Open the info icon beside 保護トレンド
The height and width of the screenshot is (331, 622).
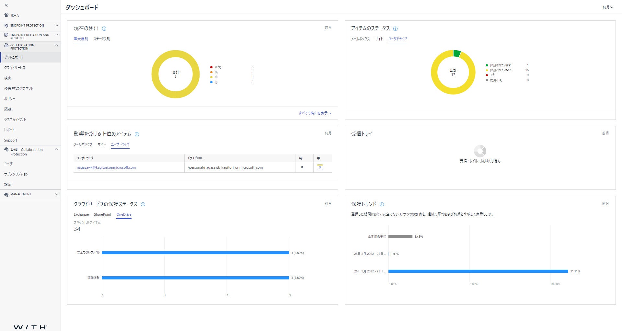(x=382, y=204)
